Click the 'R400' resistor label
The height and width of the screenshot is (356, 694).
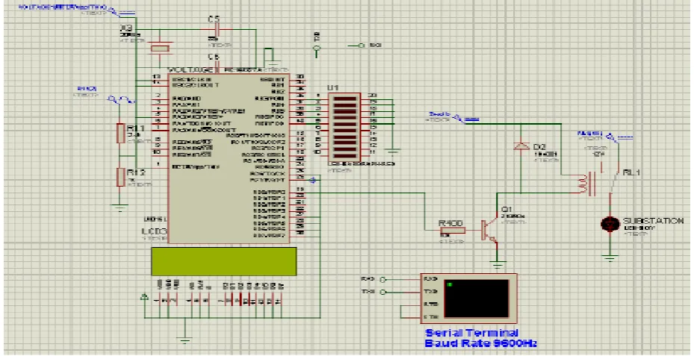[450, 223]
